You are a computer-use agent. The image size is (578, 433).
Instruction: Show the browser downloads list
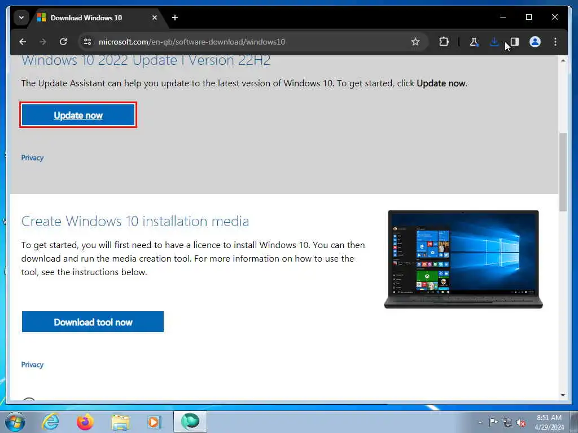point(494,42)
